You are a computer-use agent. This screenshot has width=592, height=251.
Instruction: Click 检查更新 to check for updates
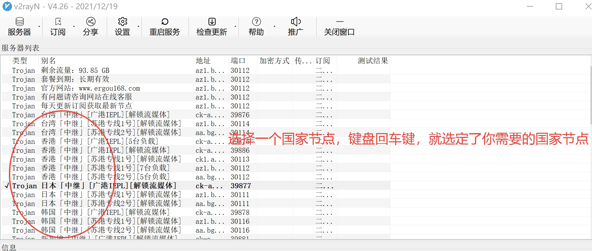coord(212,27)
